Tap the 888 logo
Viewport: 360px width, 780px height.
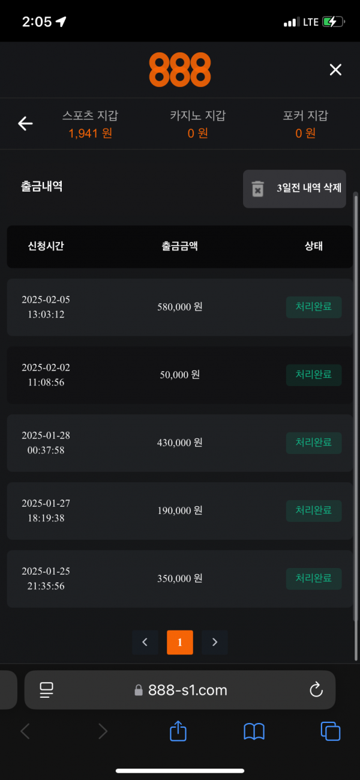pos(180,70)
